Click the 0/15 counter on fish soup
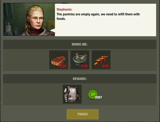 click(84, 66)
